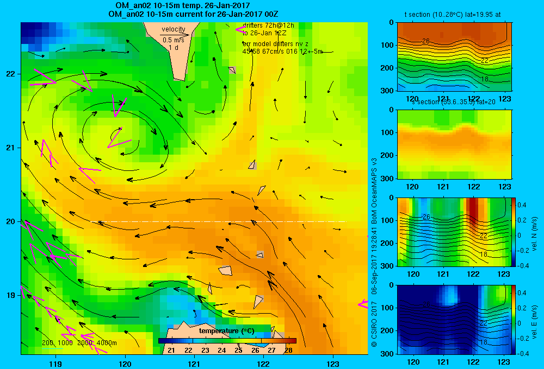Image resolution: width=544 pixels, height=369 pixels.
Task: Click the 24 tick on the temperature colorbar
Action: coord(221,351)
